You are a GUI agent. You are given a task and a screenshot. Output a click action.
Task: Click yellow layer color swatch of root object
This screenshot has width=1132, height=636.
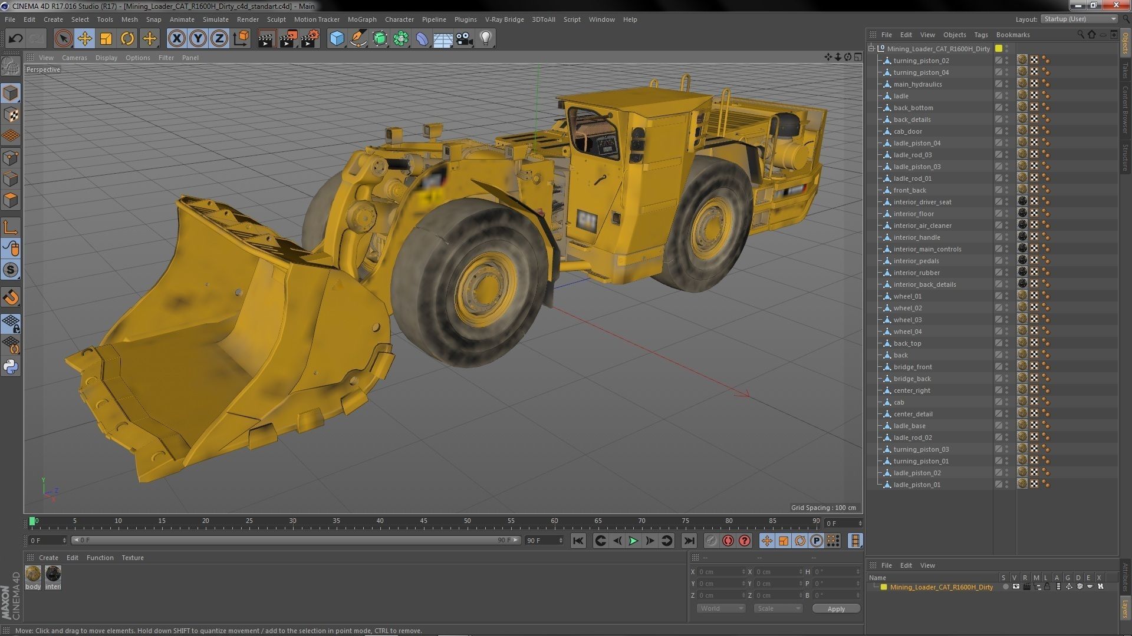[999, 49]
